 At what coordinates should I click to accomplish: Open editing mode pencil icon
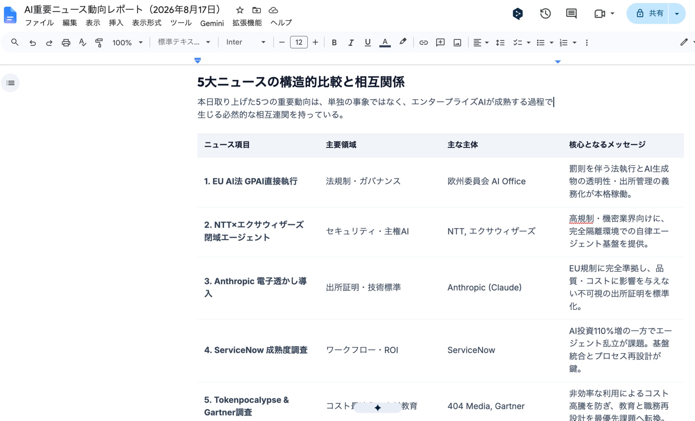[684, 42]
